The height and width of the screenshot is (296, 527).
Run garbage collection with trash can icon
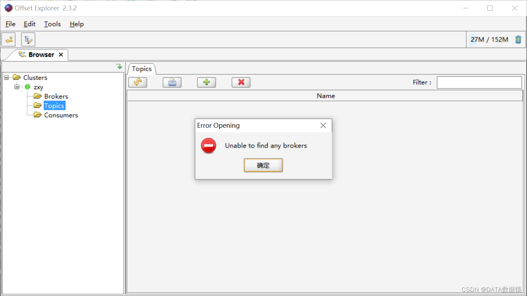coord(518,40)
